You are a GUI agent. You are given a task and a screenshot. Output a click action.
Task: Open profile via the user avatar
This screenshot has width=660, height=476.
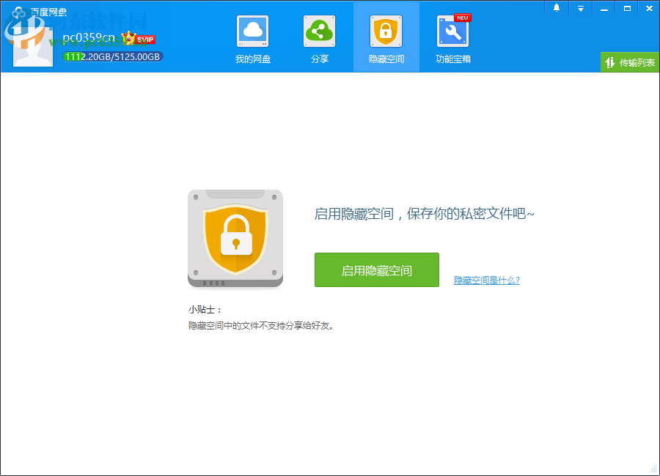click(32, 46)
